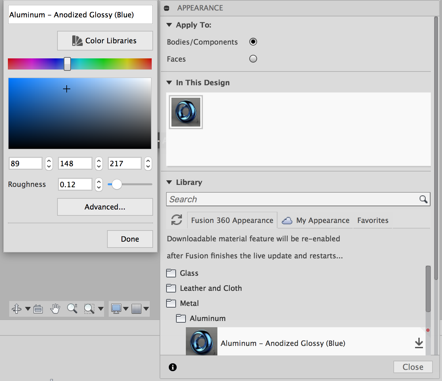
Task: Select the Orbit tool in the navigation bar
Action: [16, 308]
